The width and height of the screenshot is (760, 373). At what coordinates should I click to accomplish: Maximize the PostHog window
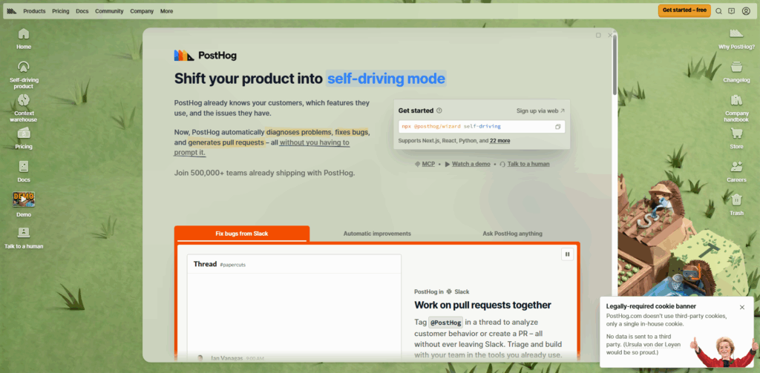[598, 35]
